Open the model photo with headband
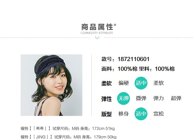The image size is (193, 139). coord(51,85)
